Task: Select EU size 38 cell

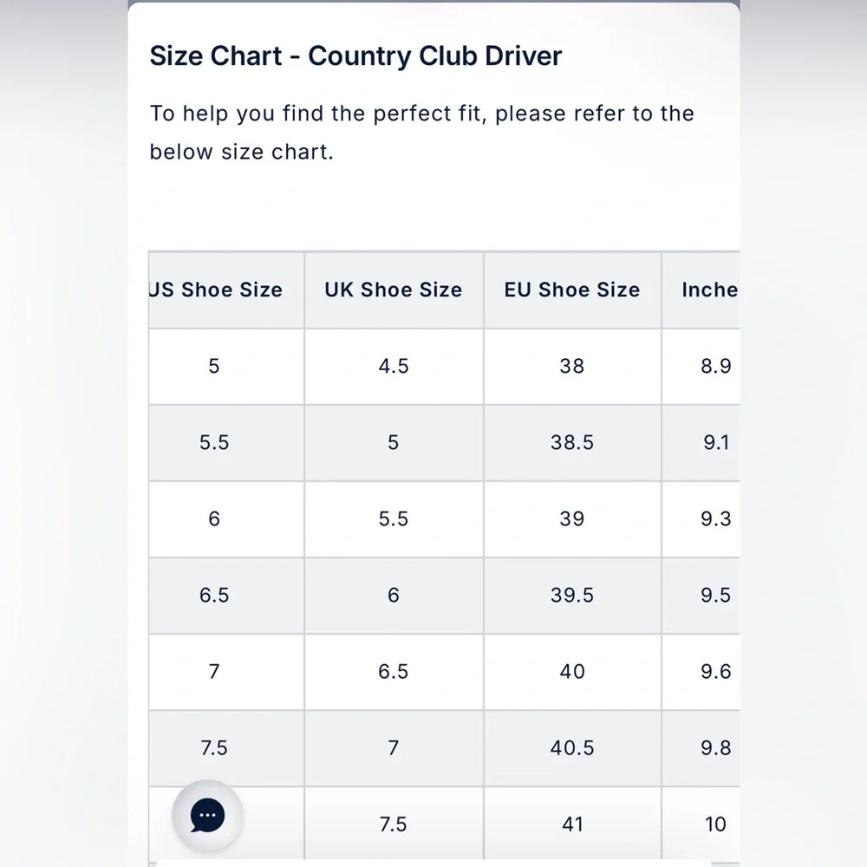Action: pos(572,366)
